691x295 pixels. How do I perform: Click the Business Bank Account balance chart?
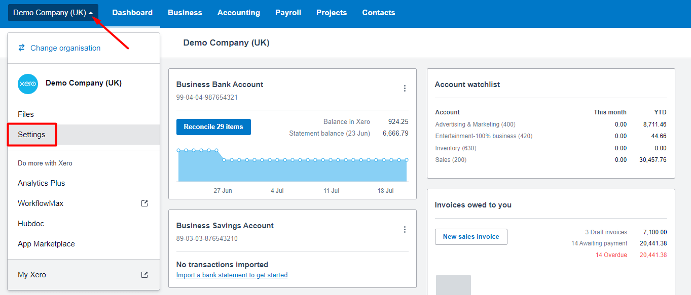click(x=292, y=165)
